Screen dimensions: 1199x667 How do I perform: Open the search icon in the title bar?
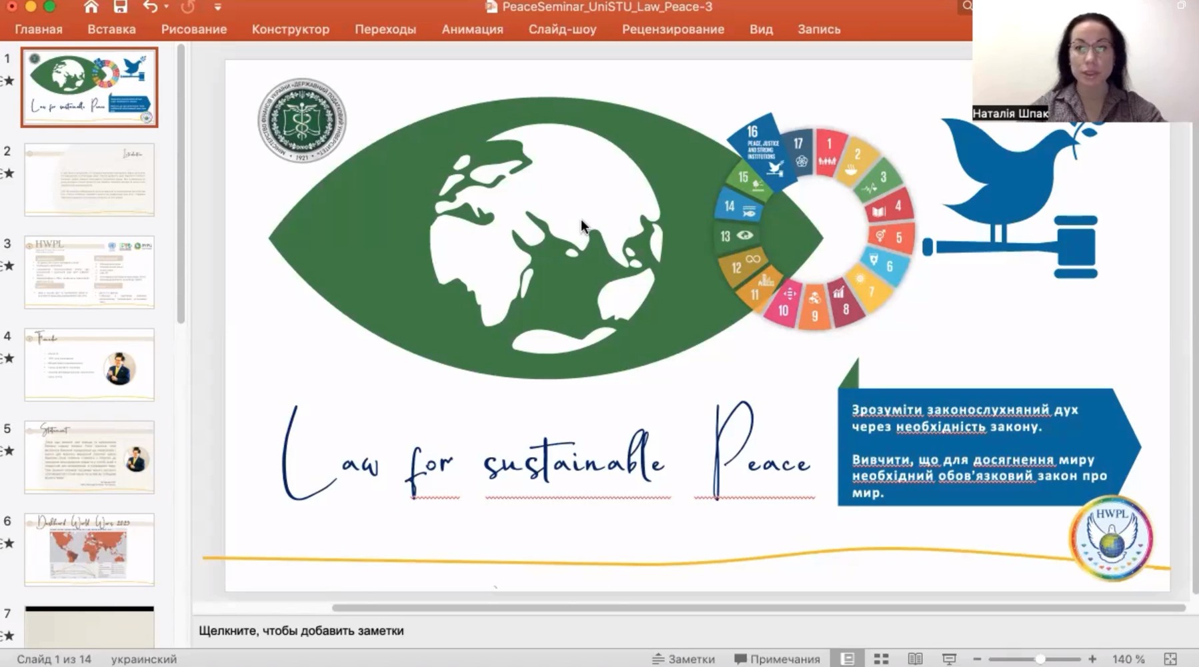pyautogui.click(x=966, y=6)
